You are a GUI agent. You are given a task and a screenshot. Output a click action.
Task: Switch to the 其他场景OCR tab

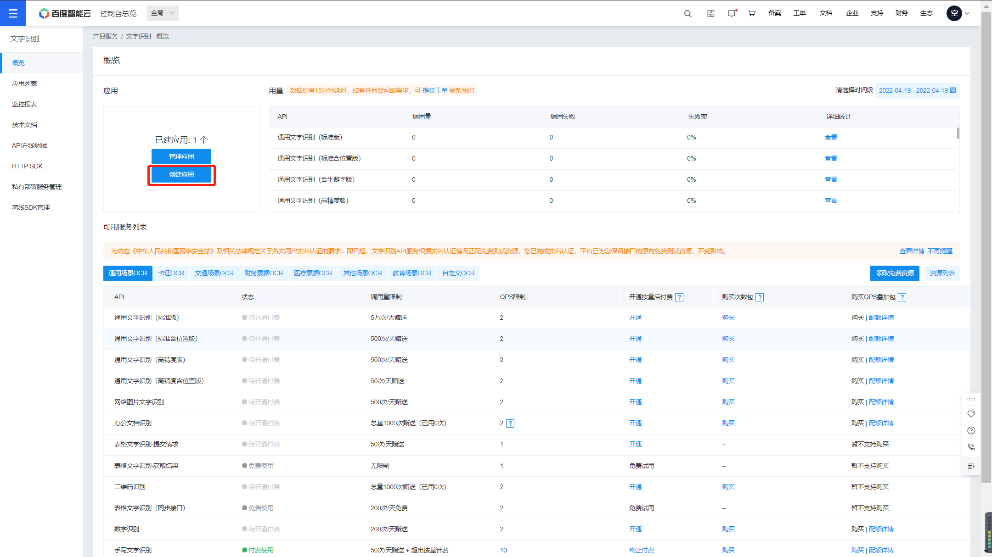pos(363,273)
